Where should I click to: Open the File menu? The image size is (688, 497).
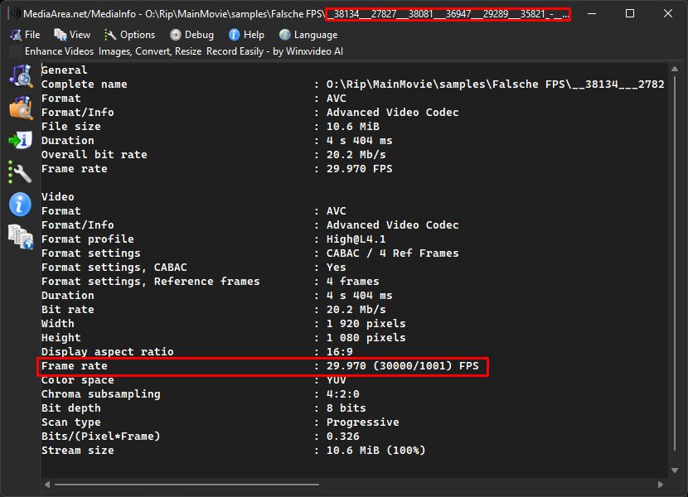pyautogui.click(x=26, y=35)
